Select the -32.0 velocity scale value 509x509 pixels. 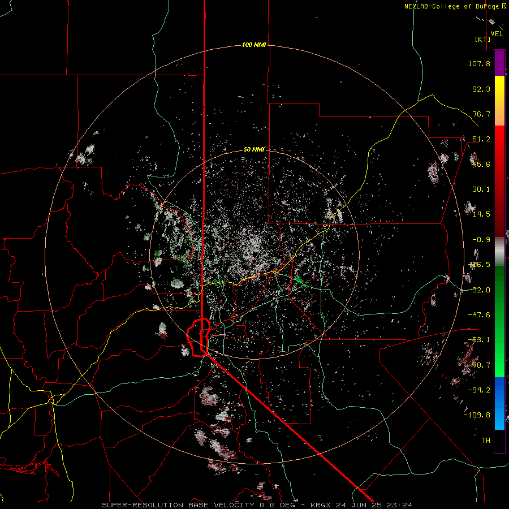click(479, 290)
